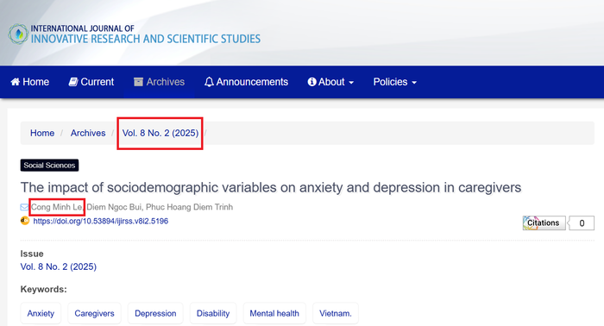The width and height of the screenshot is (604, 326).
Task: Click the Announcements bell icon
Action: pyautogui.click(x=209, y=82)
